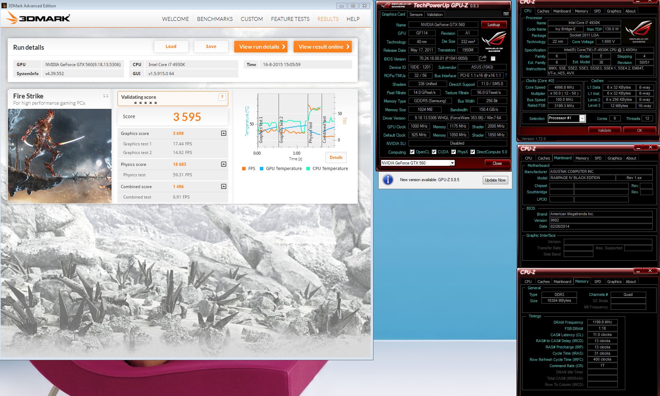The height and width of the screenshot is (396, 660).
Task: Open the Processor #1 selection dropdown
Action: [x=582, y=119]
